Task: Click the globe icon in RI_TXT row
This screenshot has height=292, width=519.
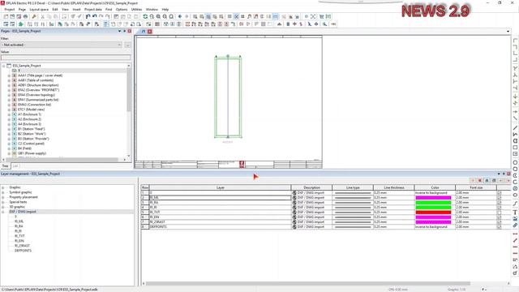Action: tap(294, 212)
